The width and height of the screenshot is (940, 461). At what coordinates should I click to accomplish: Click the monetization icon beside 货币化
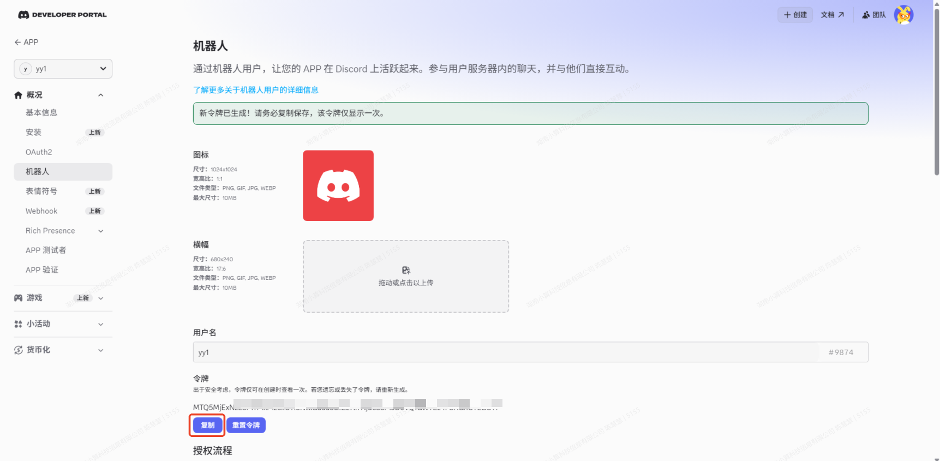[x=18, y=350]
